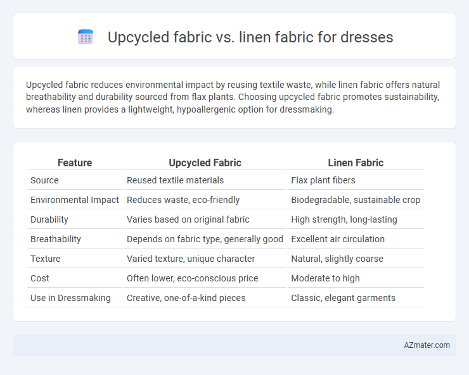Screen dimensions: 469x375
Task: Click the summary paragraph about upcycled fabric
Action: coord(233,97)
